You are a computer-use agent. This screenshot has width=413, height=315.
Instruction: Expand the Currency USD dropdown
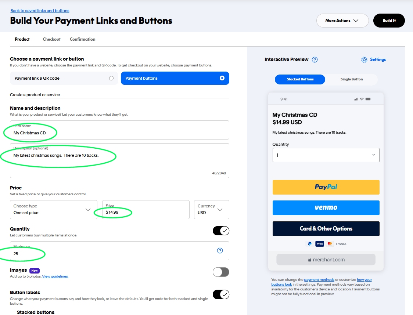[x=211, y=210]
